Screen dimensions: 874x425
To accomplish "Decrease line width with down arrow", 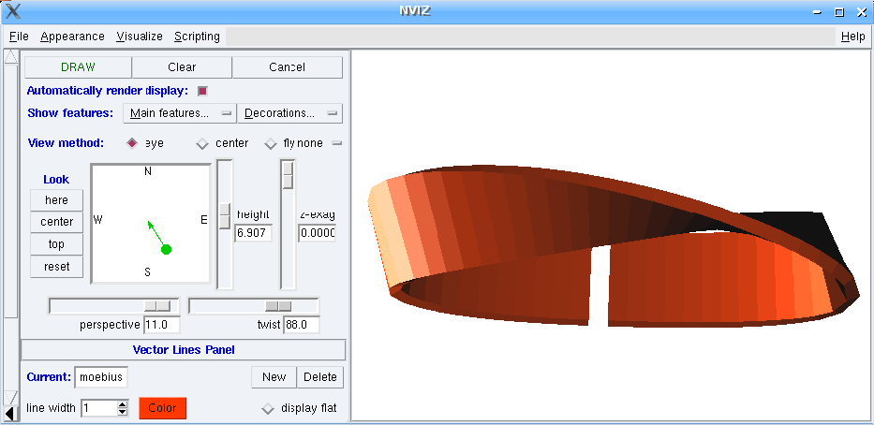I will [122, 412].
